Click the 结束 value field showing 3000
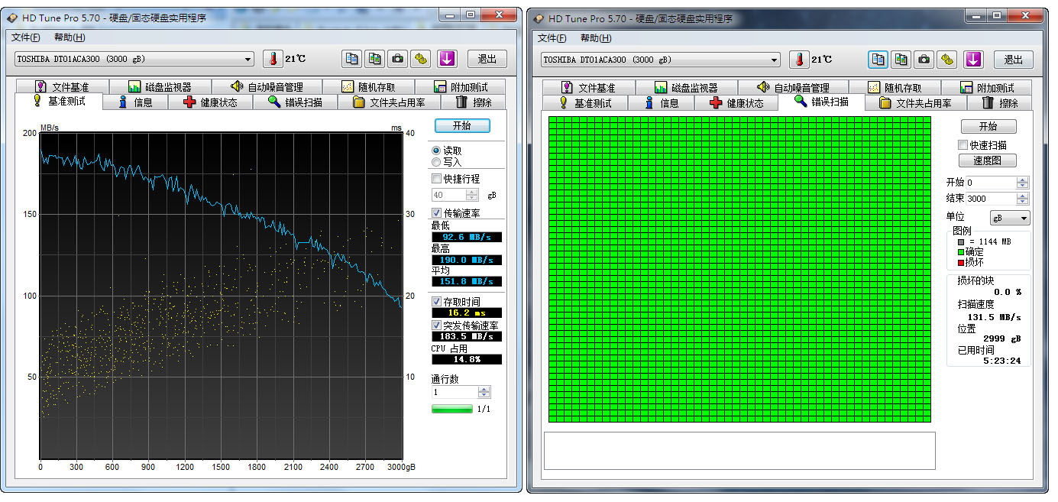The width and height of the screenshot is (1058, 502). 991,199
